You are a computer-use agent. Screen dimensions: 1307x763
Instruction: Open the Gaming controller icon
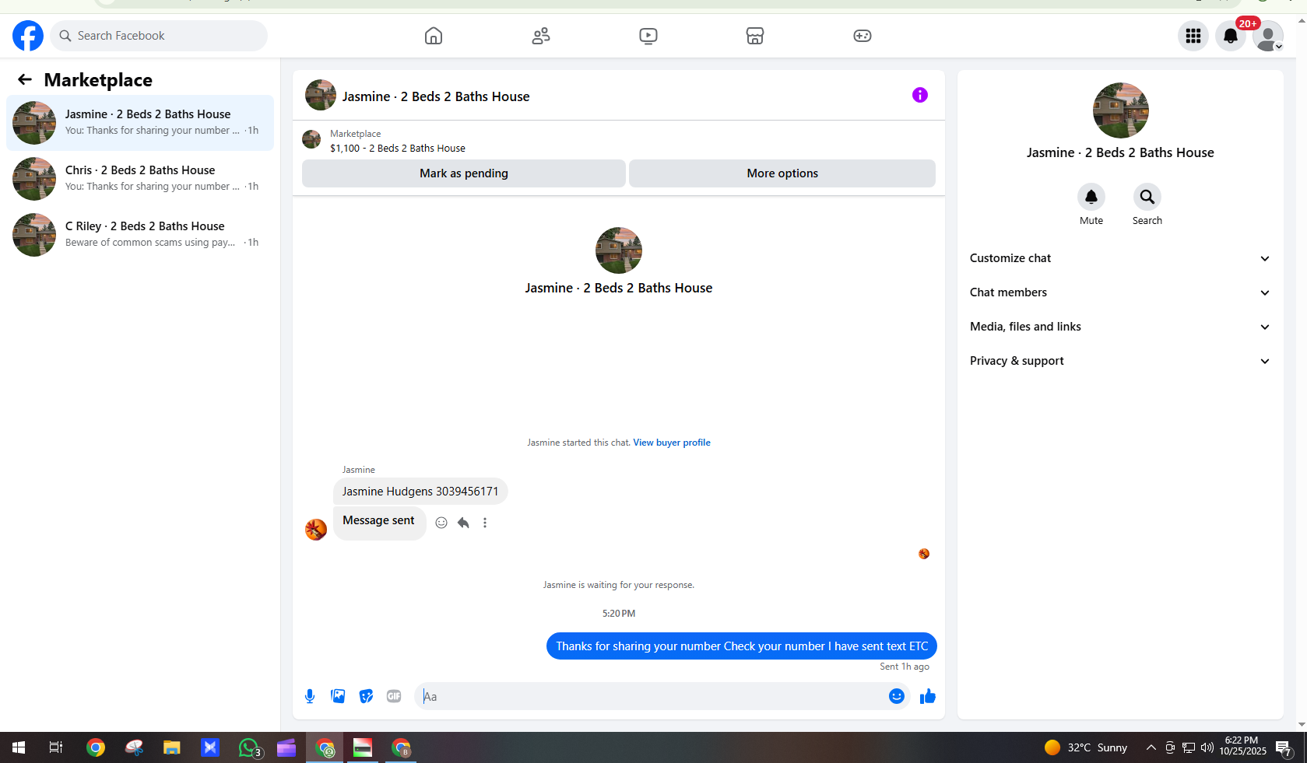pos(863,36)
